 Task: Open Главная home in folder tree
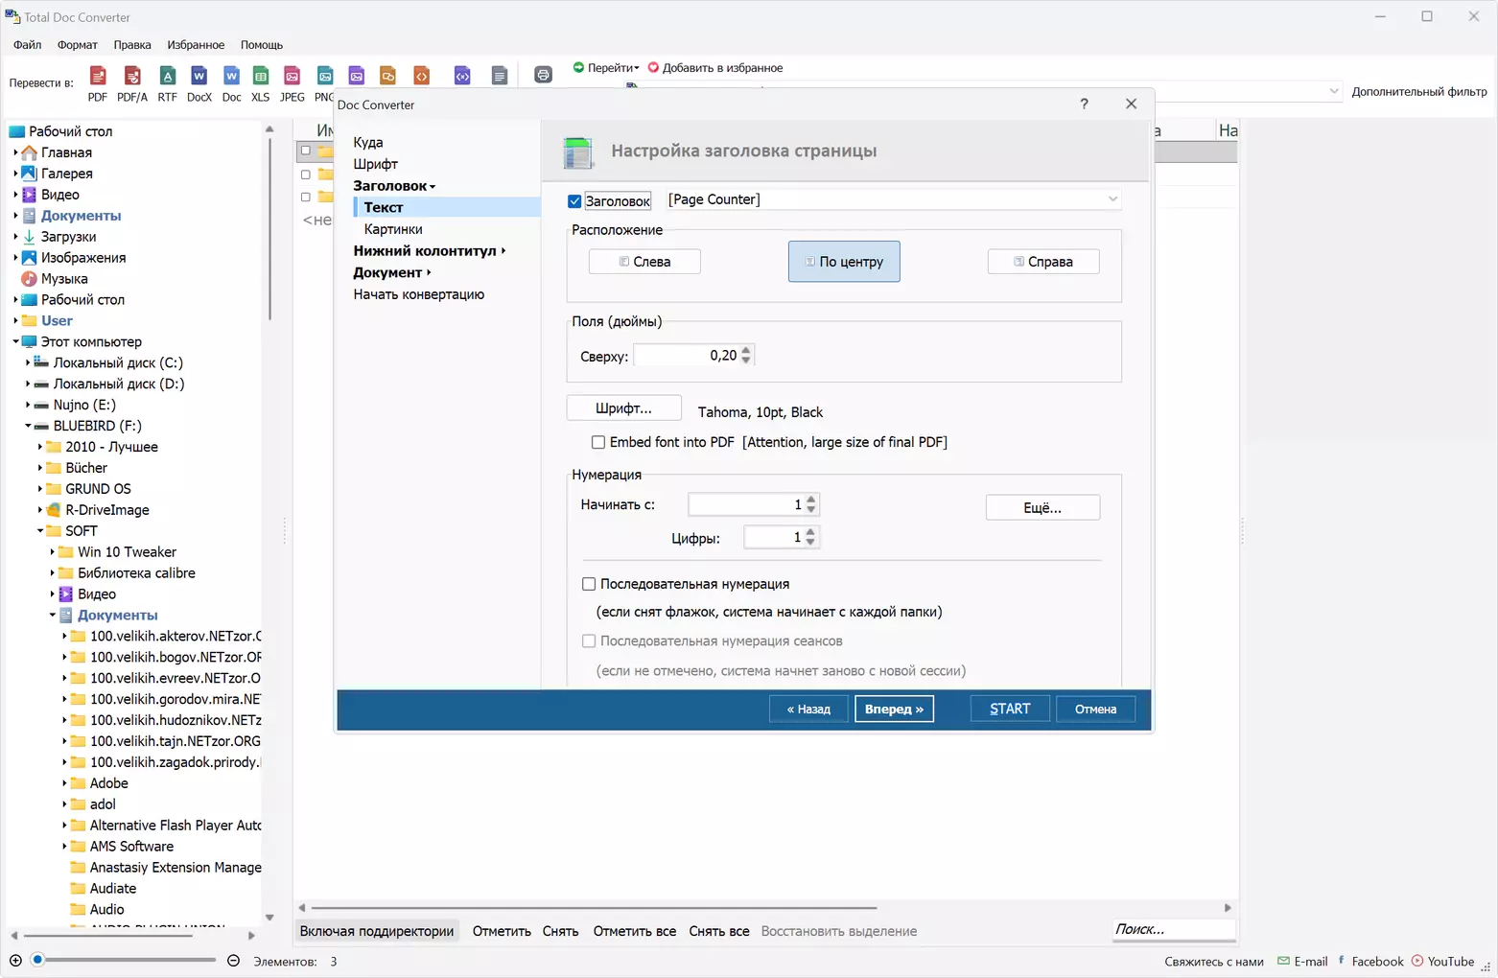[x=29, y=152]
